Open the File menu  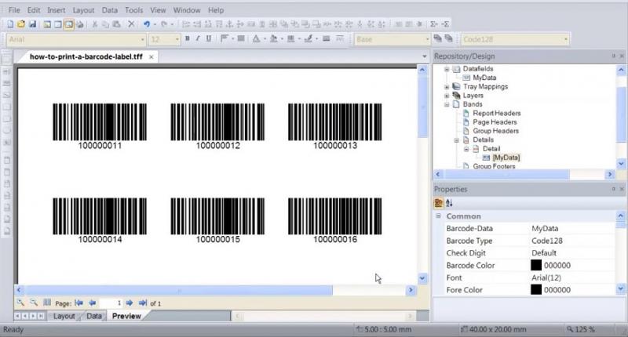14,10
